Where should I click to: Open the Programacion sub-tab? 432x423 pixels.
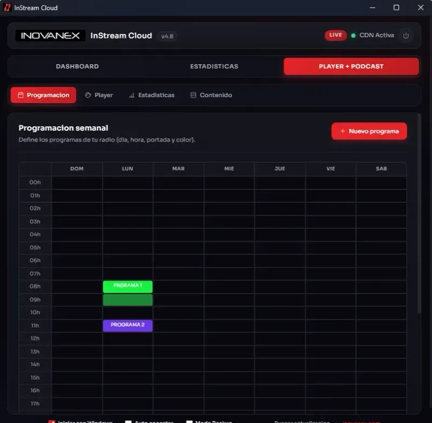point(44,95)
